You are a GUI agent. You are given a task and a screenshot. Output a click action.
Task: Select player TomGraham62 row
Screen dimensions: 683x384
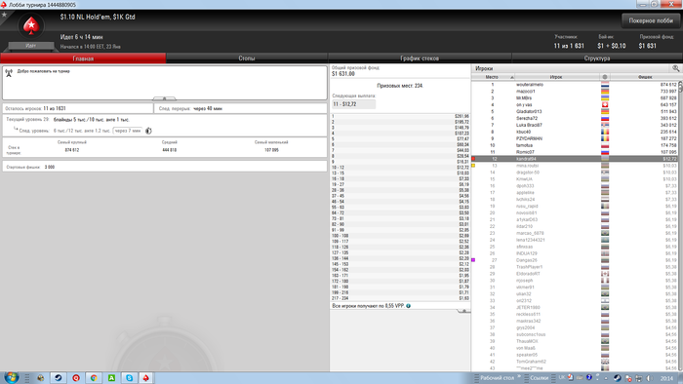(x=575, y=362)
